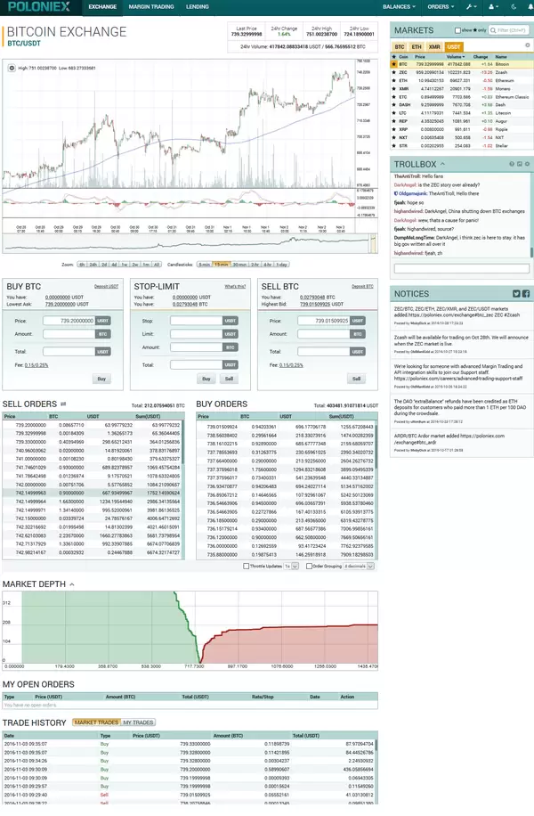
Task: Focus the Amount field in Buy BTC panel
Action: click(x=69, y=334)
